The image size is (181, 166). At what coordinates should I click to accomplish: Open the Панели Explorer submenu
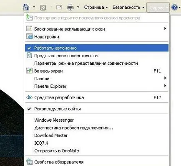[x=97, y=86]
